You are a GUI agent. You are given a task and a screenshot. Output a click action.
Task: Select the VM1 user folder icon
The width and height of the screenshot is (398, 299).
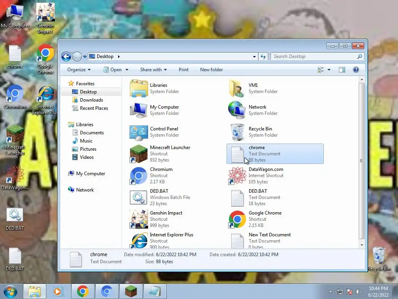[x=237, y=88]
